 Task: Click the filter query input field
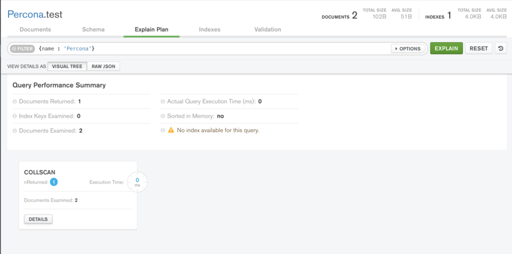tap(214, 48)
